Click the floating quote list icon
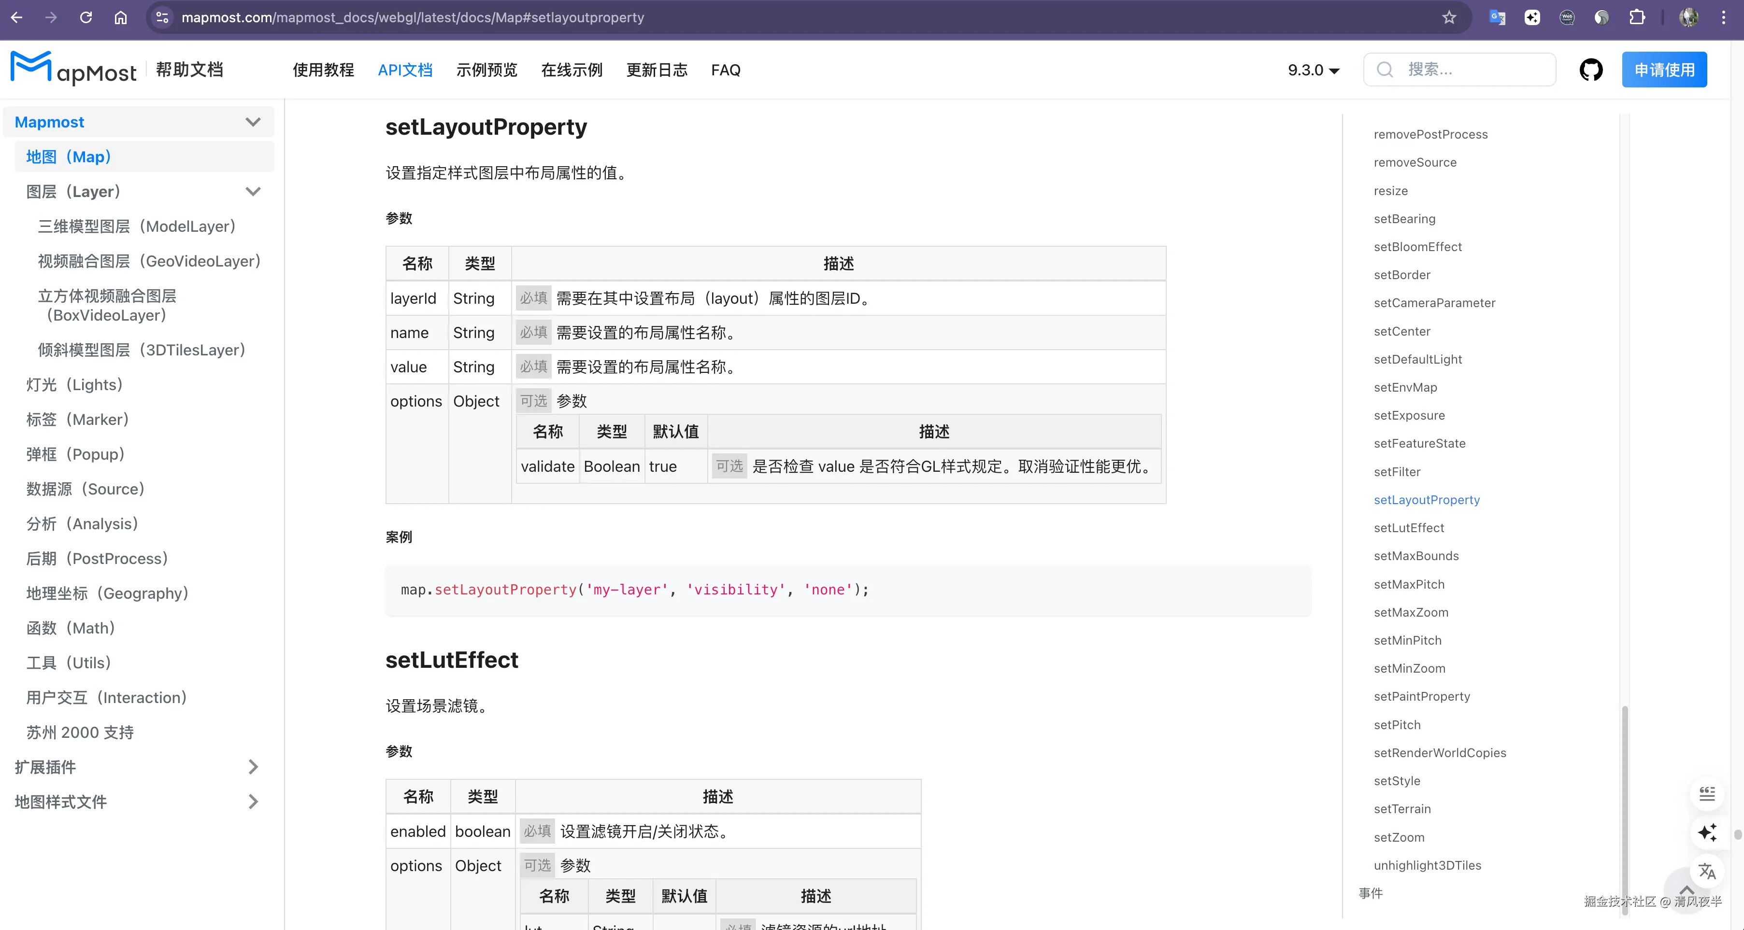 [1707, 793]
